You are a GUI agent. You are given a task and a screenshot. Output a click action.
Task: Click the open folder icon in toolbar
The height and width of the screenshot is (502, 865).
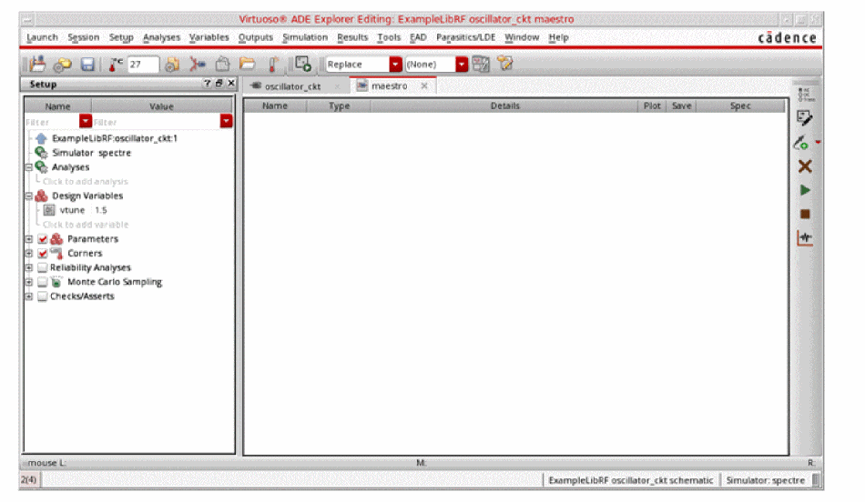pos(247,64)
